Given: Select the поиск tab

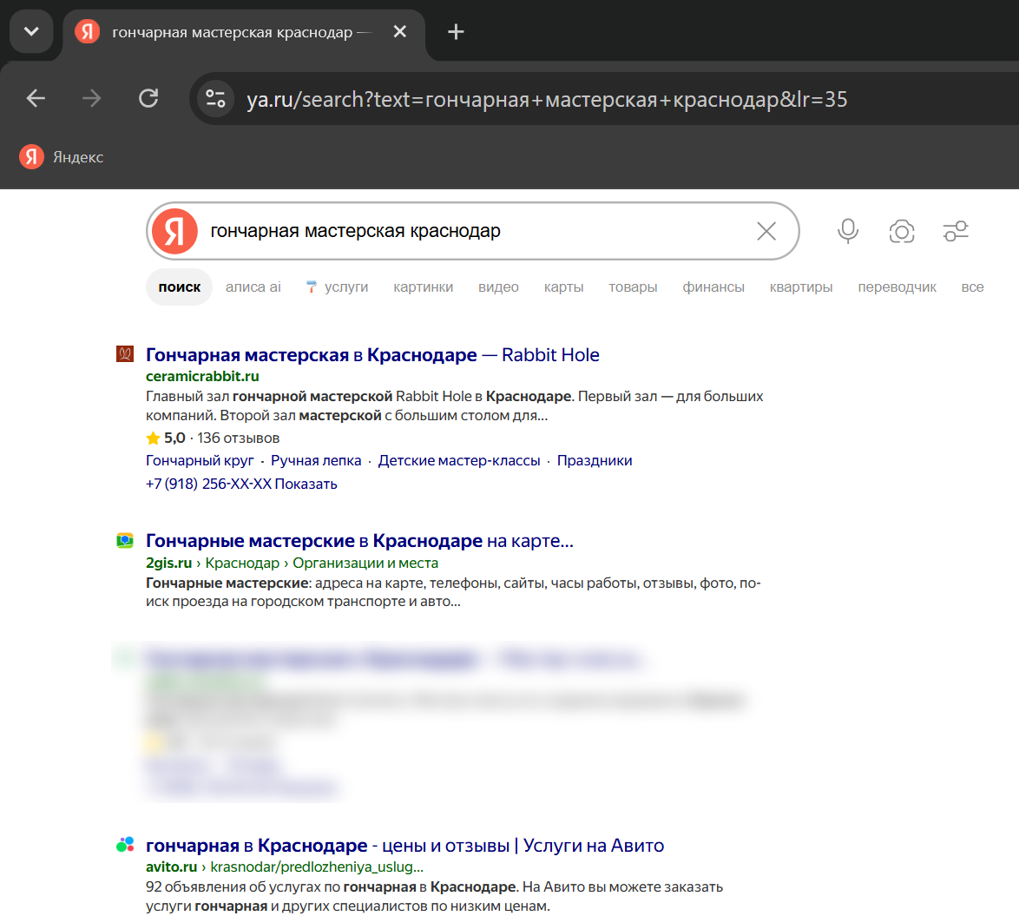Looking at the screenshot, I should click(180, 287).
